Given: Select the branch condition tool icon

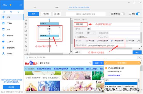Looking at the screenshot, I should pyautogui.click(x=26, y=46).
